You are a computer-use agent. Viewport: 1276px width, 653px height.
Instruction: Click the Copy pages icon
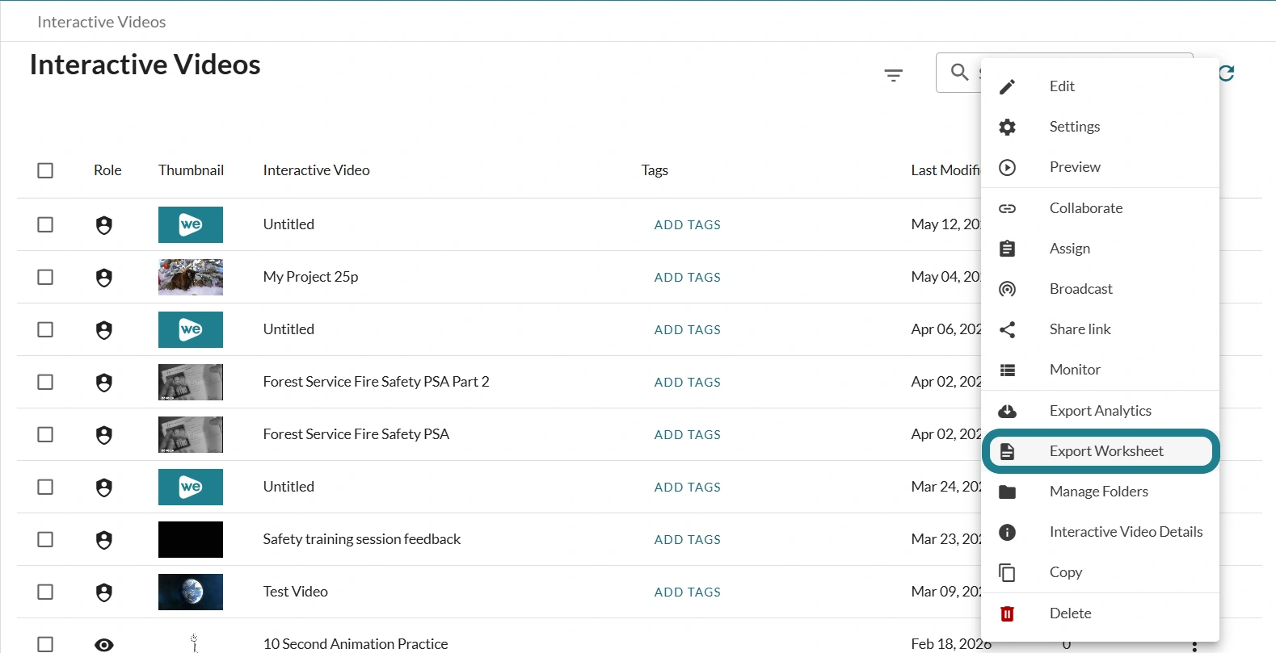pyautogui.click(x=1007, y=572)
